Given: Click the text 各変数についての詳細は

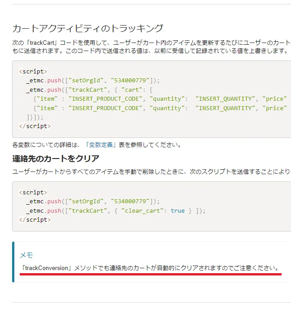Looking at the screenshot, I should click(46, 145).
